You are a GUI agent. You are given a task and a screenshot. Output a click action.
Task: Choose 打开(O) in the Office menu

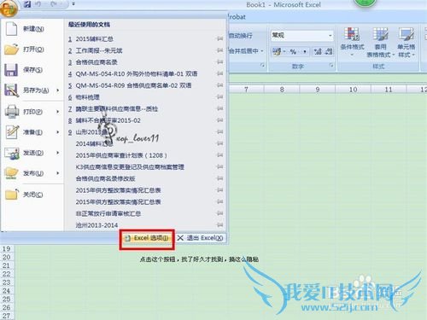(x=32, y=49)
